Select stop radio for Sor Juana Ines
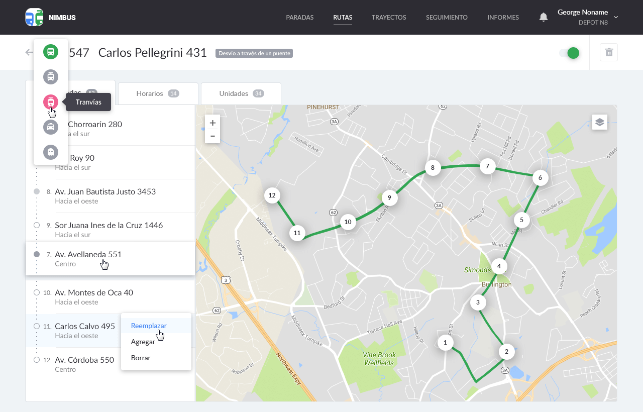 click(x=37, y=225)
